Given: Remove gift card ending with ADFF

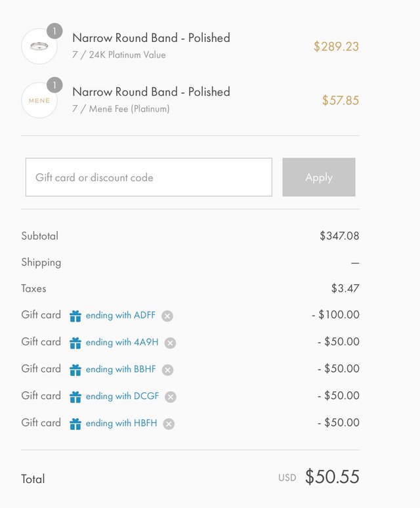Looking at the screenshot, I should click(167, 316).
